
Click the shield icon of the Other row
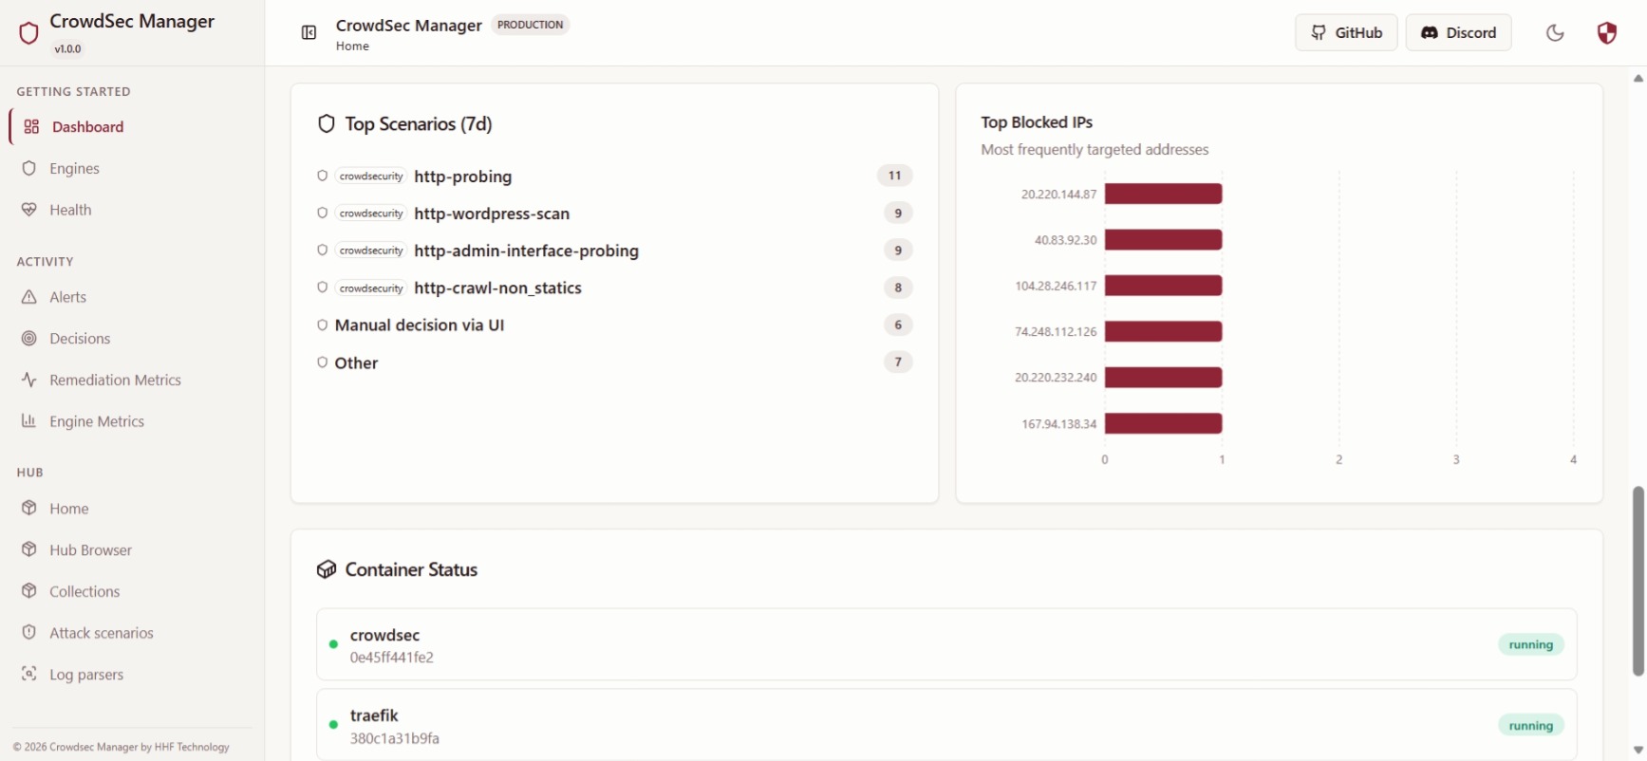[x=323, y=362]
